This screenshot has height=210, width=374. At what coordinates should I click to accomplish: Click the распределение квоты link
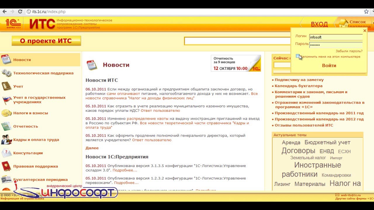coord(148,119)
